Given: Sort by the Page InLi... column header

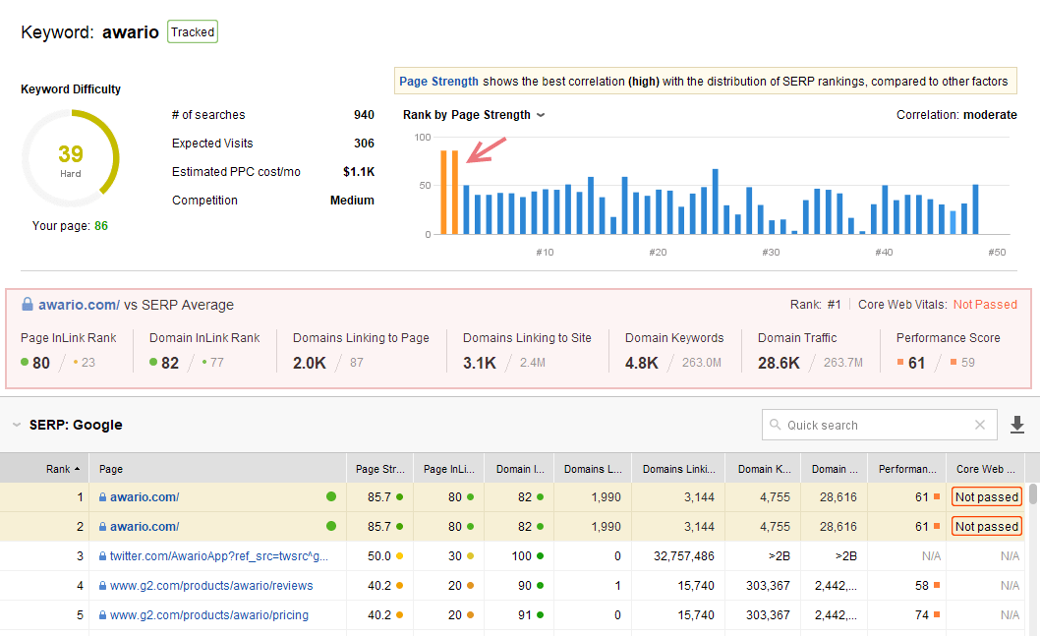Looking at the screenshot, I should 449,469.
